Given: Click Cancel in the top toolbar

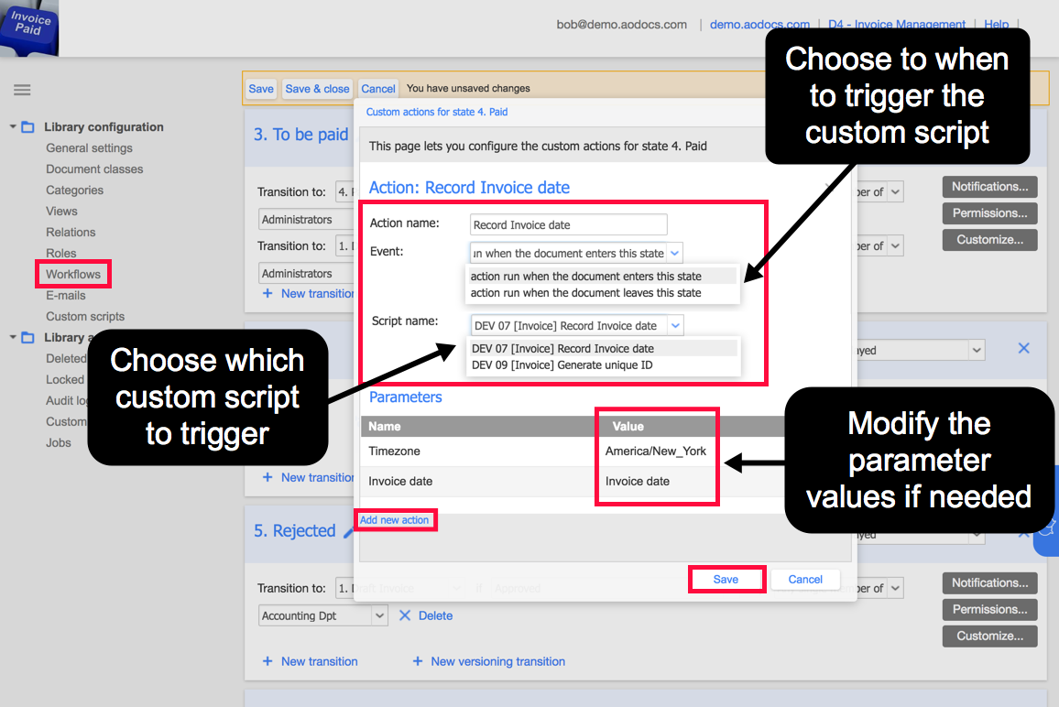Looking at the screenshot, I should click(377, 89).
